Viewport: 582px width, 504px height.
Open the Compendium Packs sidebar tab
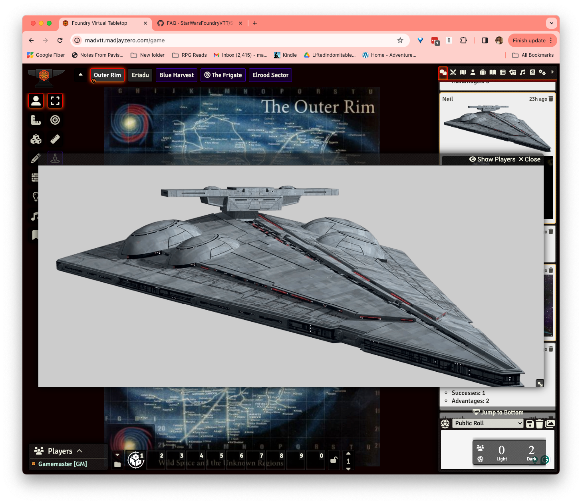[532, 72]
